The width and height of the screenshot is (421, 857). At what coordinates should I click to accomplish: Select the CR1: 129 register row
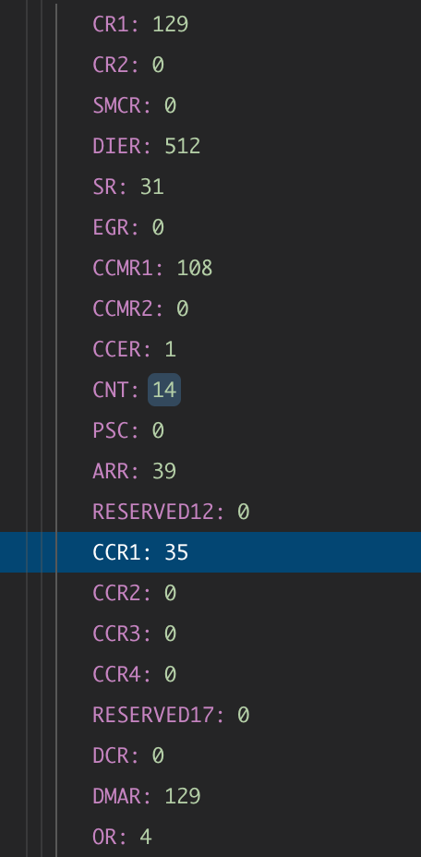pyautogui.click(x=210, y=24)
